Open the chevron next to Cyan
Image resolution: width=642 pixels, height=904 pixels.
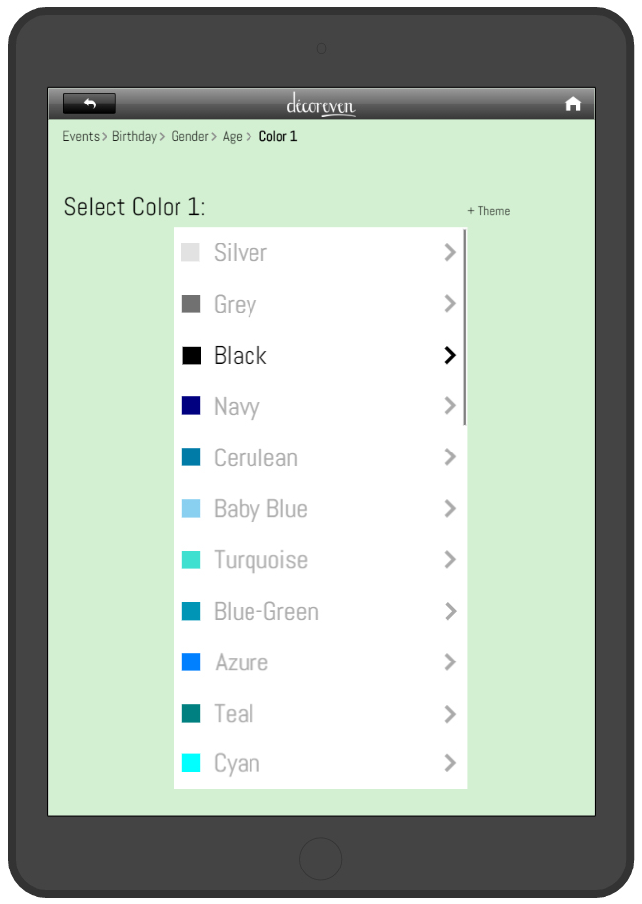450,763
